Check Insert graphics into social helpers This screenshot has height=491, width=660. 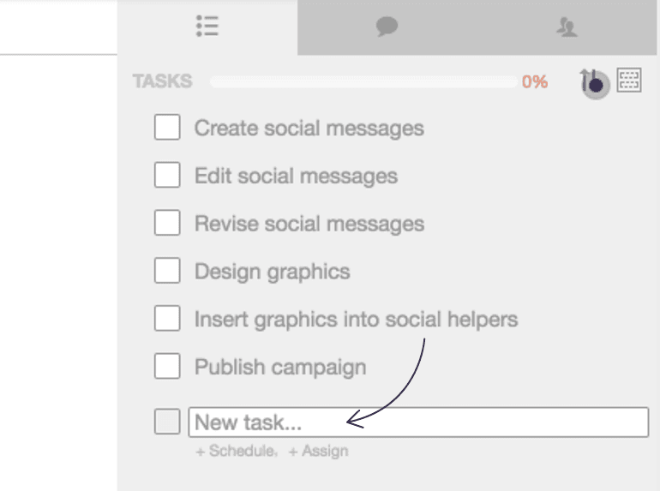coord(167,320)
